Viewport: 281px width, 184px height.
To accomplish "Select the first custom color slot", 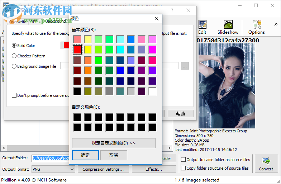I will [x=77, y=117].
